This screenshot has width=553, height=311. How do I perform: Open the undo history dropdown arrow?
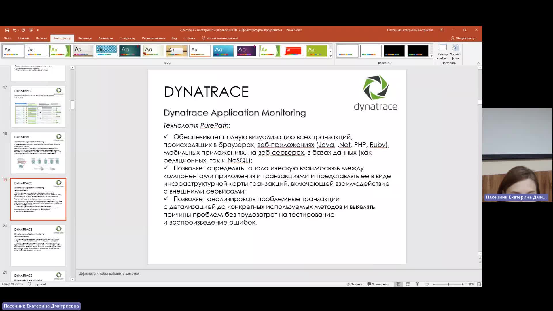[18, 30]
